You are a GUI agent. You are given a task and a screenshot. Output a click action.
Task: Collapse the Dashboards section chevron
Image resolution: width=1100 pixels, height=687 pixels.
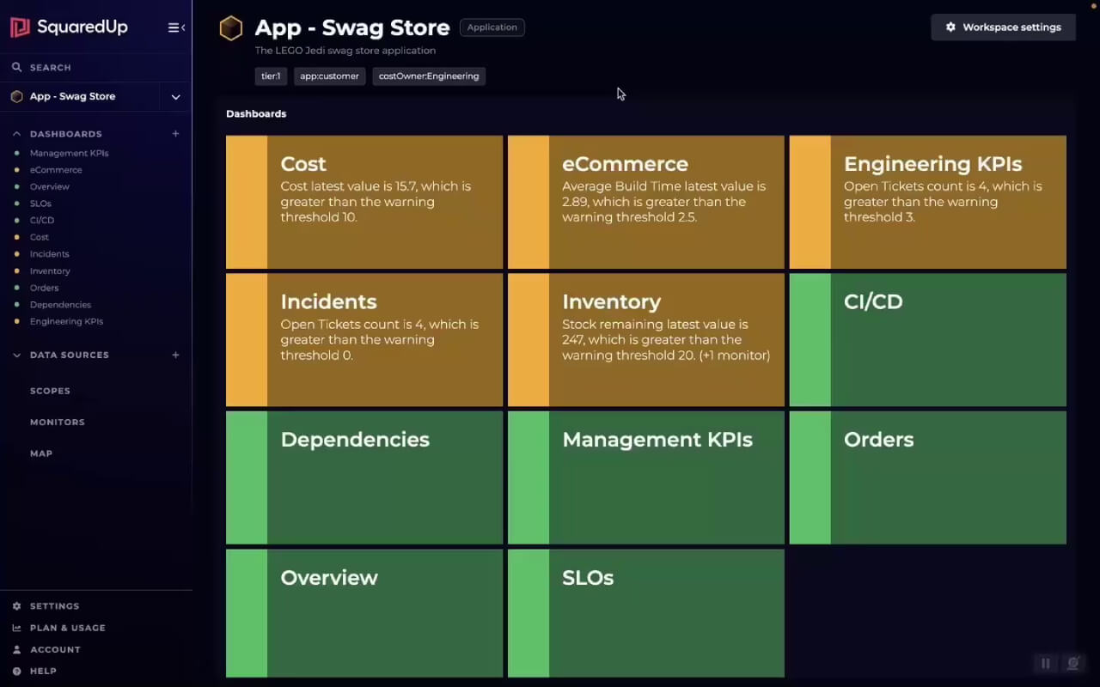16,134
